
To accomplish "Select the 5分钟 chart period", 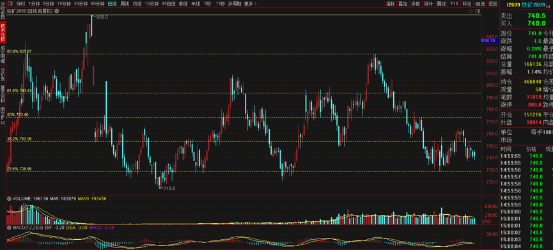I will (49, 4).
